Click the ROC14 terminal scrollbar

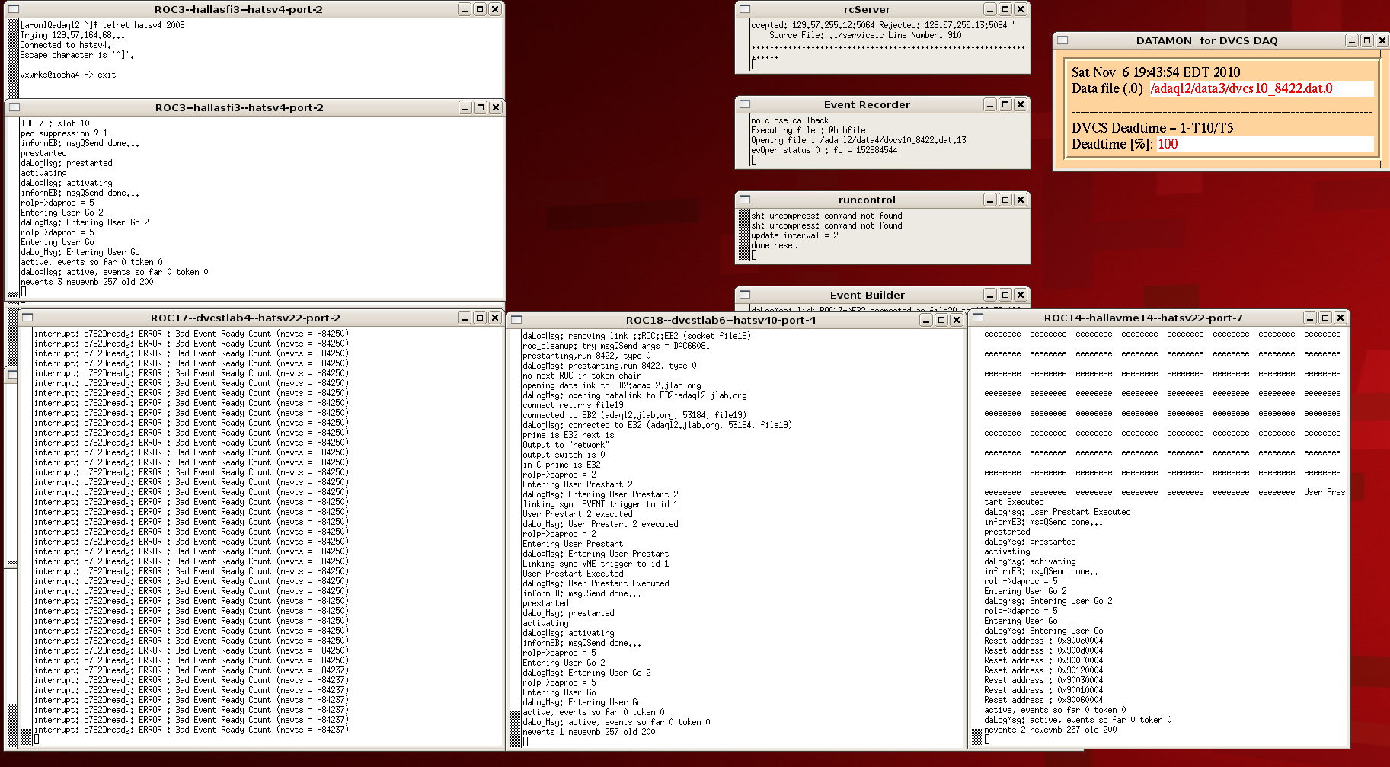(x=976, y=536)
